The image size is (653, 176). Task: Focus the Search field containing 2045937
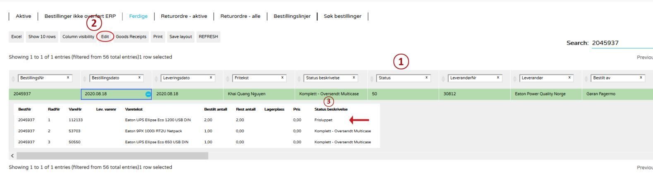[x=622, y=43]
